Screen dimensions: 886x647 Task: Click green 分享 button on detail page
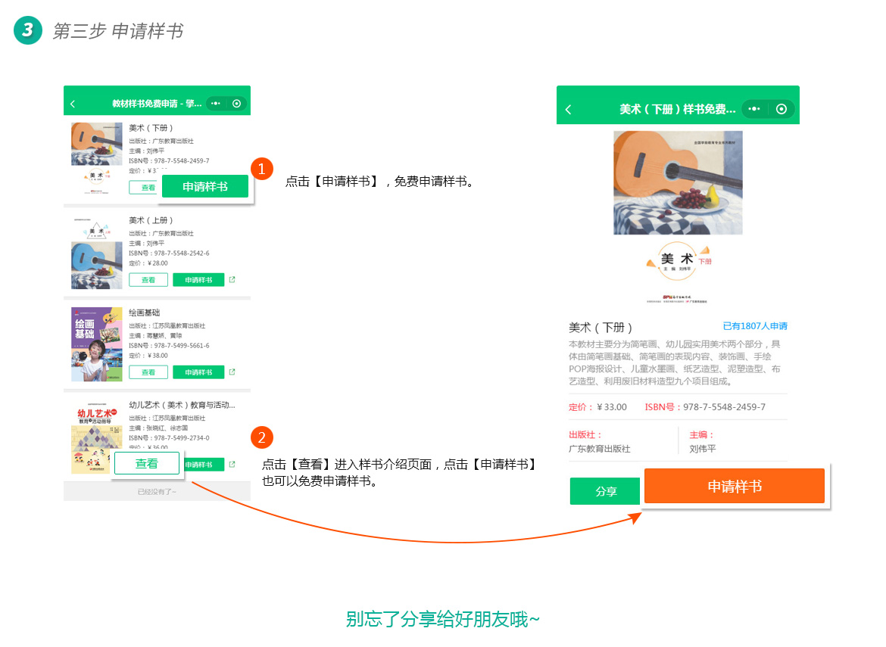pos(605,491)
